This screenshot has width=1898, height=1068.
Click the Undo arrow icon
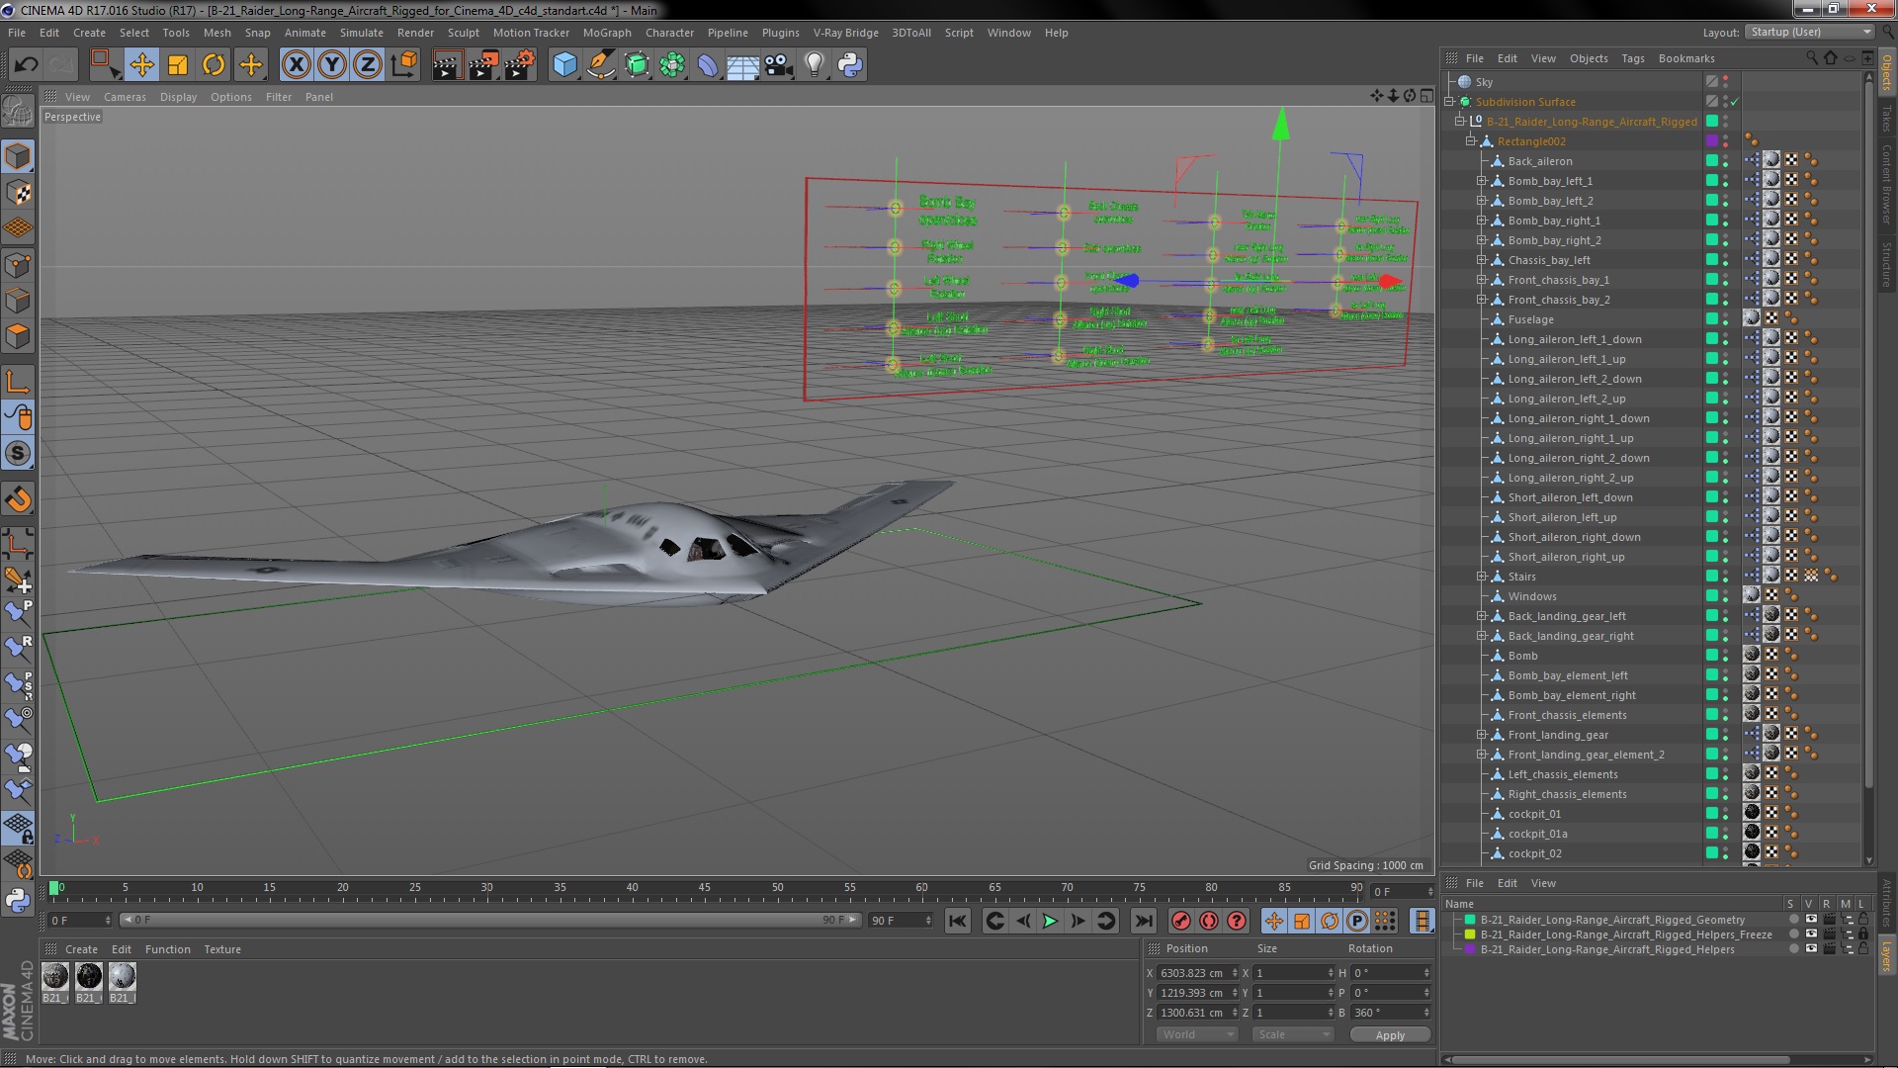pyautogui.click(x=26, y=65)
